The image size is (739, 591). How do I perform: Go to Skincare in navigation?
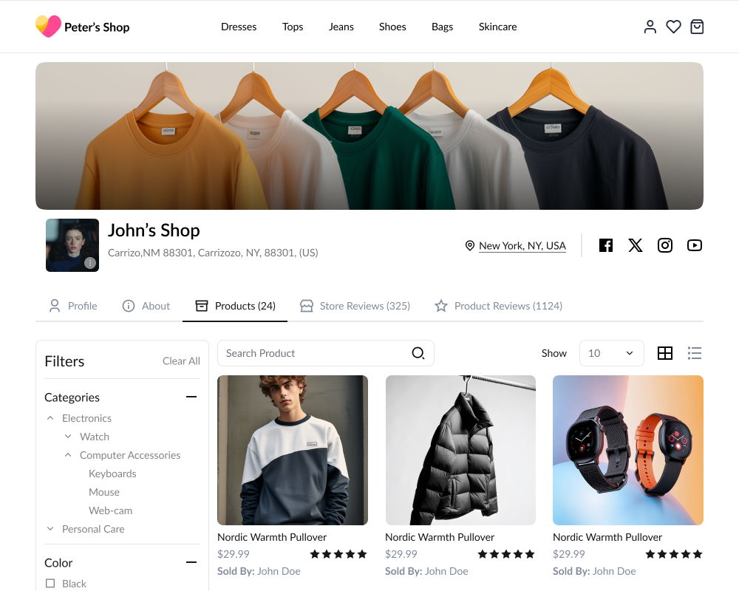point(497,27)
